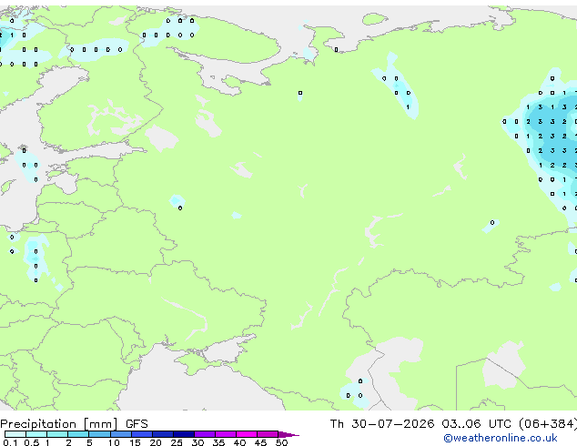This screenshot has height=446, width=577.
Task: Click the 0.1–0.5 mm legend color swatch
Action: click(15, 434)
